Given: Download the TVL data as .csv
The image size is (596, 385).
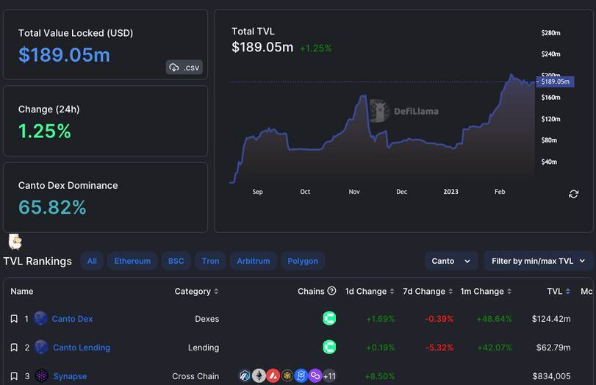Looking at the screenshot, I should click(x=184, y=68).
